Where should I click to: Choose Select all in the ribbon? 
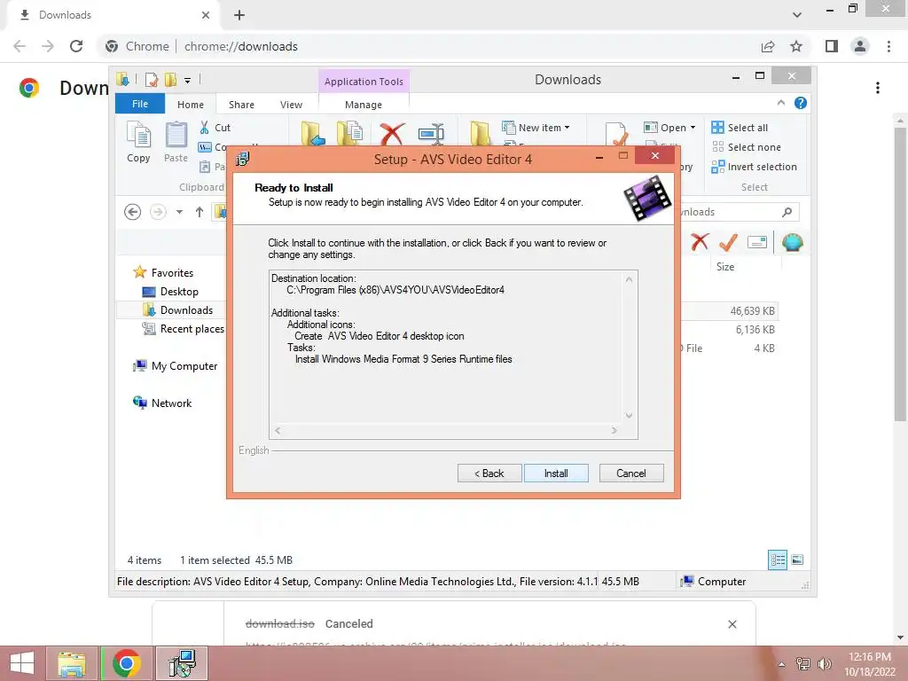[x=740, y=128]
